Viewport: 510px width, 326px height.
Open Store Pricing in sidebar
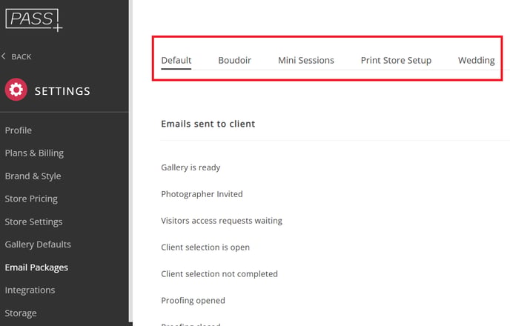pos(31,199)
